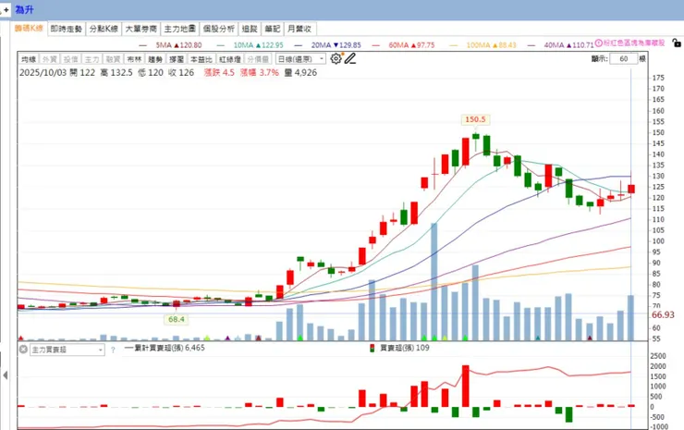Click the 量 4,926 volume value
This screenshot has width=684, height=430.
click(x=301, y=72)
